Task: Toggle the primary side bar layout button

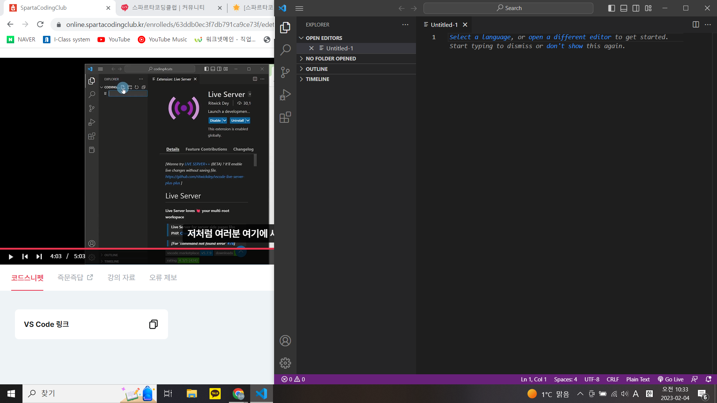Action: 612,8
